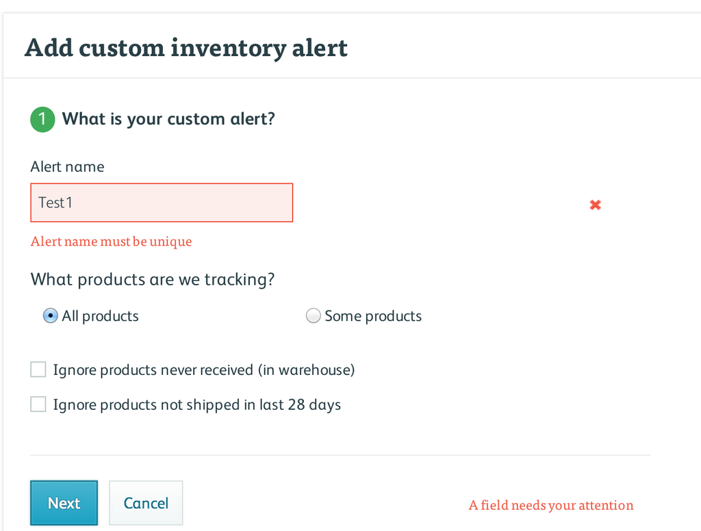Image resolution: width=701 pixels, height=531 pixels.
Task: Click 'Ignore products never received (in warehouse)' text
Action: click(x=204, y=370)
